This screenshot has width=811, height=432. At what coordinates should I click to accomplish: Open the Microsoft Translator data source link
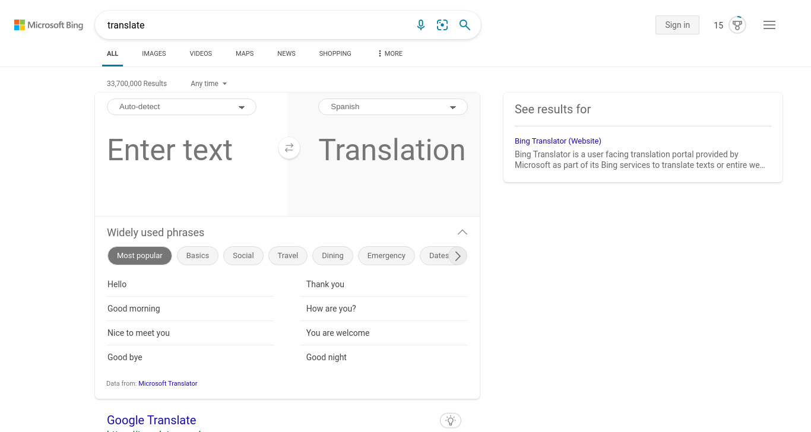point(168,383)
